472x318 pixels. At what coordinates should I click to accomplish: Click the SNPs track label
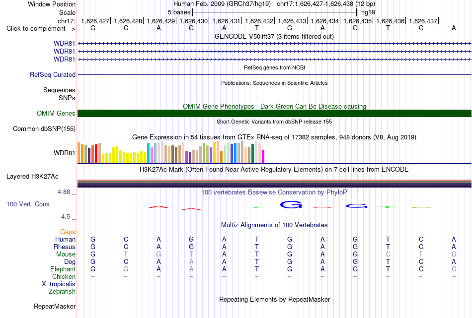coord(67,98)
